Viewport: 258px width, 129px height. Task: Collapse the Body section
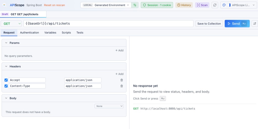click(x=6, y=98)
